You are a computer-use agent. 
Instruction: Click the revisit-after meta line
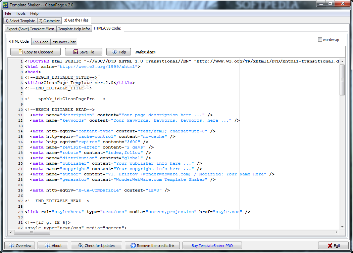[92, 147]
